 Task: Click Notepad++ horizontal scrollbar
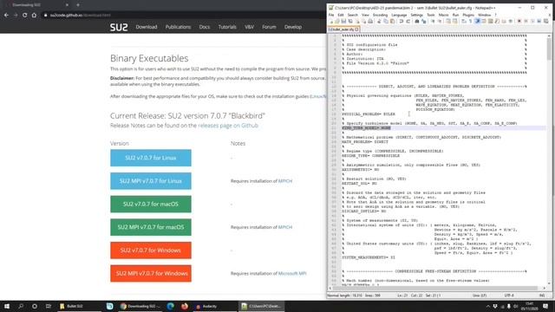coord(435,289)
